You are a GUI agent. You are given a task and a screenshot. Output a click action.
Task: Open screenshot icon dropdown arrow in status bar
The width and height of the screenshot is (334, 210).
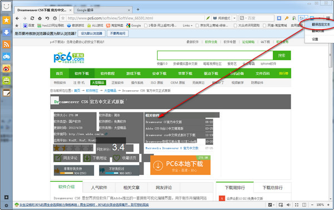pos(273,205)
